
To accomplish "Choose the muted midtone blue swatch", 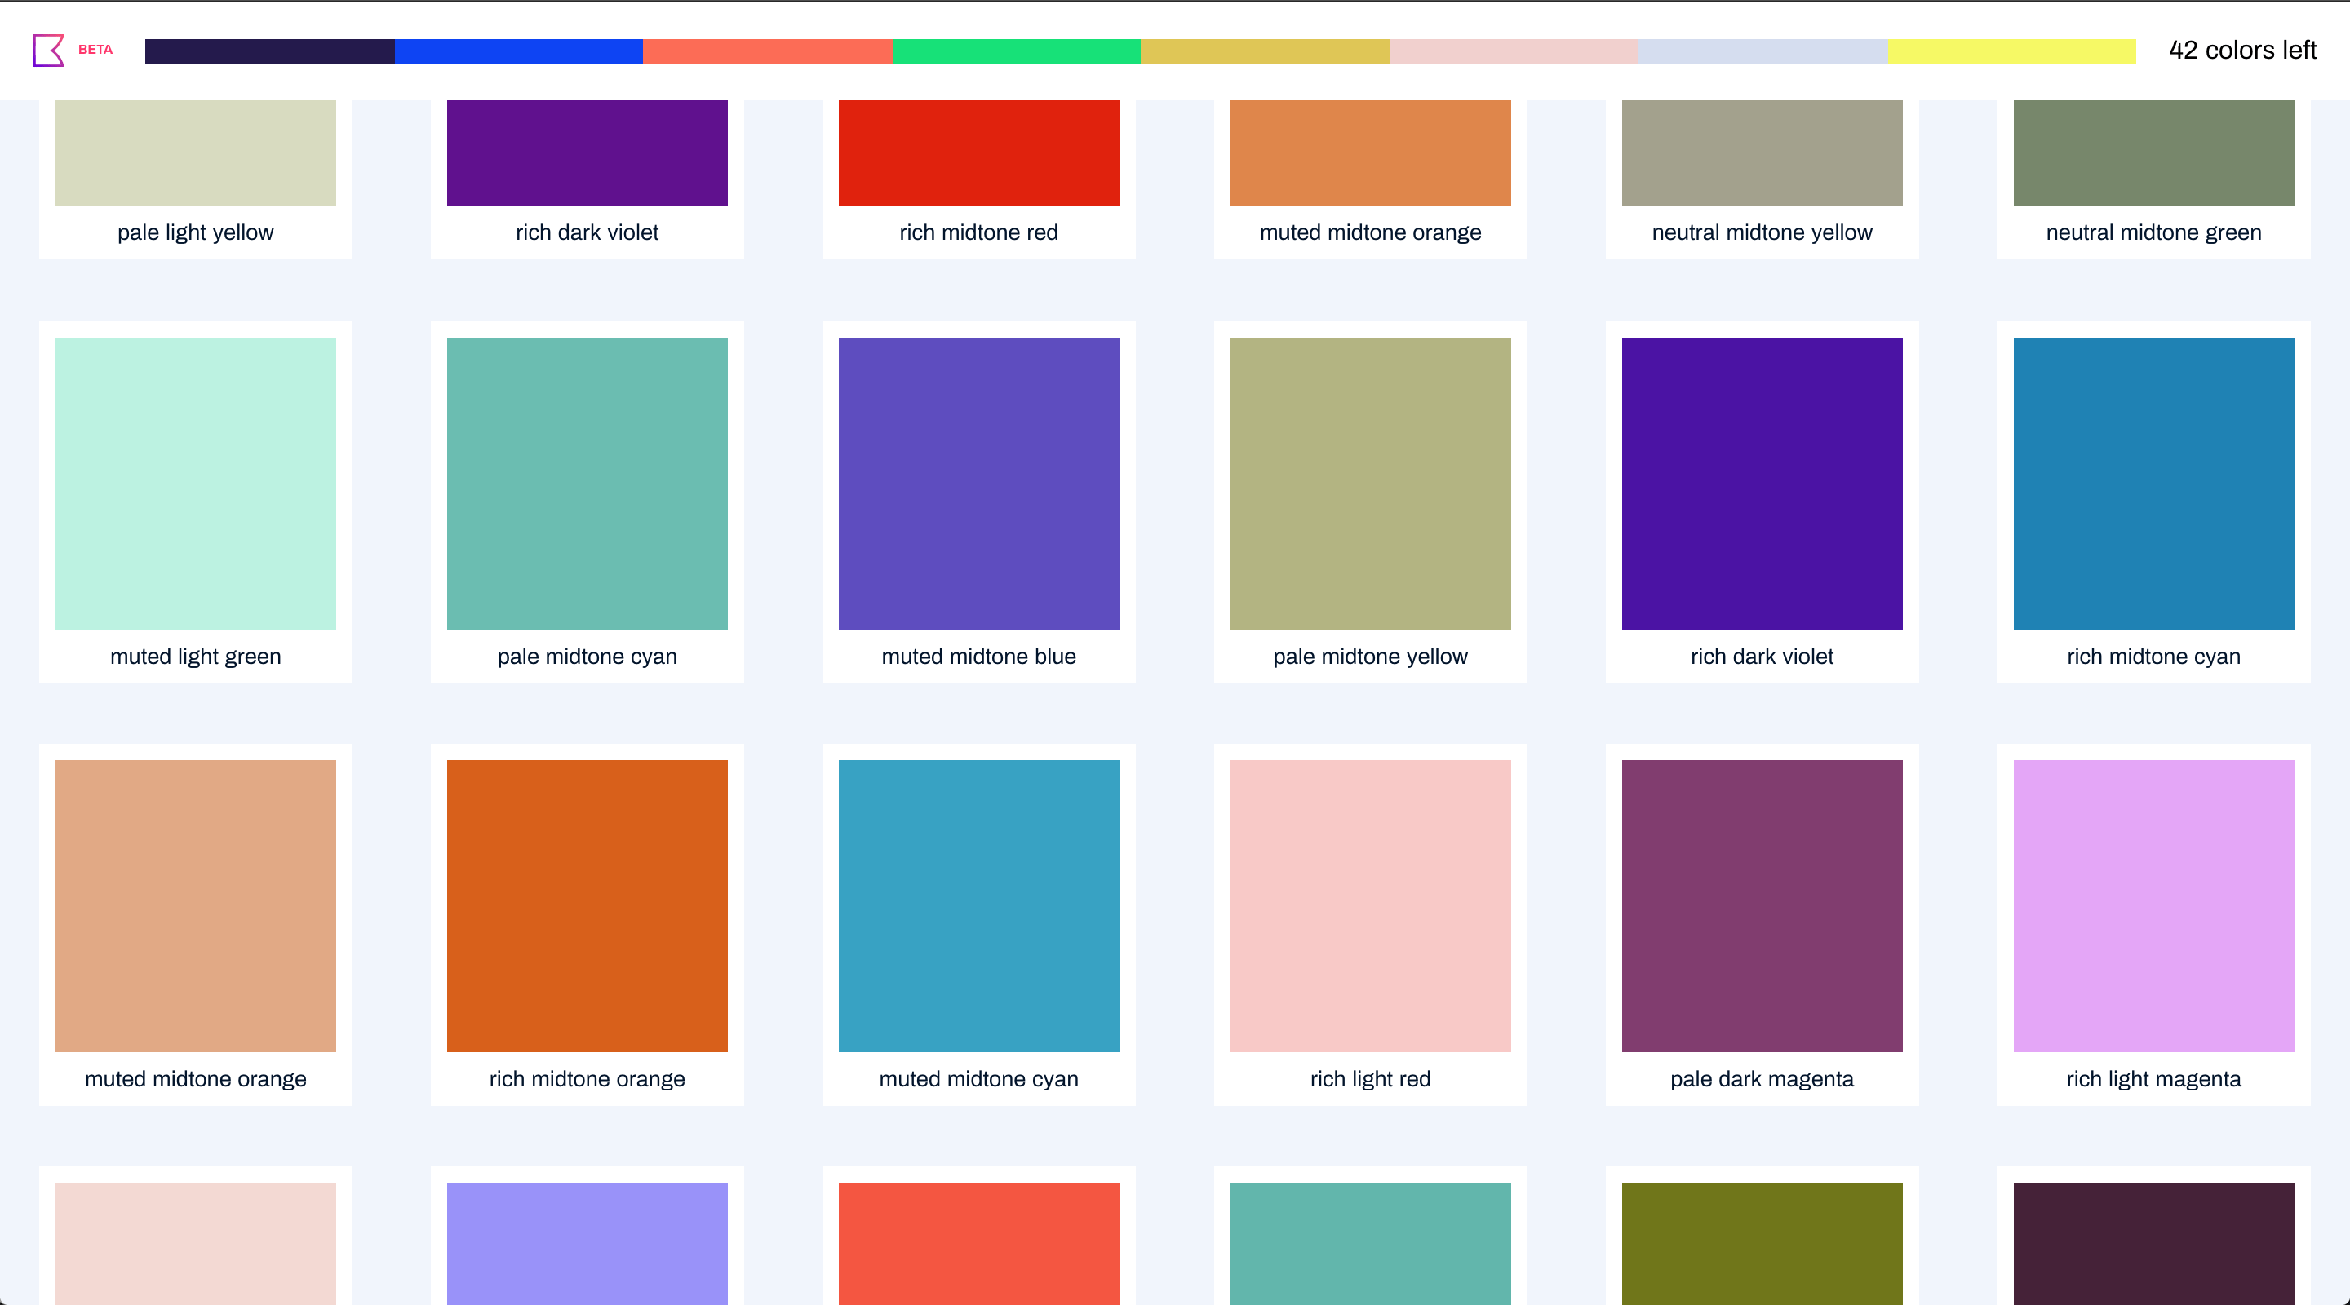I will [x=979, y=484].
